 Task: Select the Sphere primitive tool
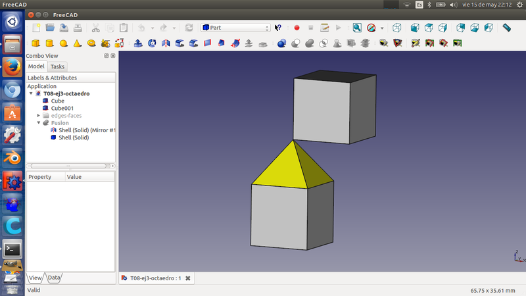click(63, 43)
